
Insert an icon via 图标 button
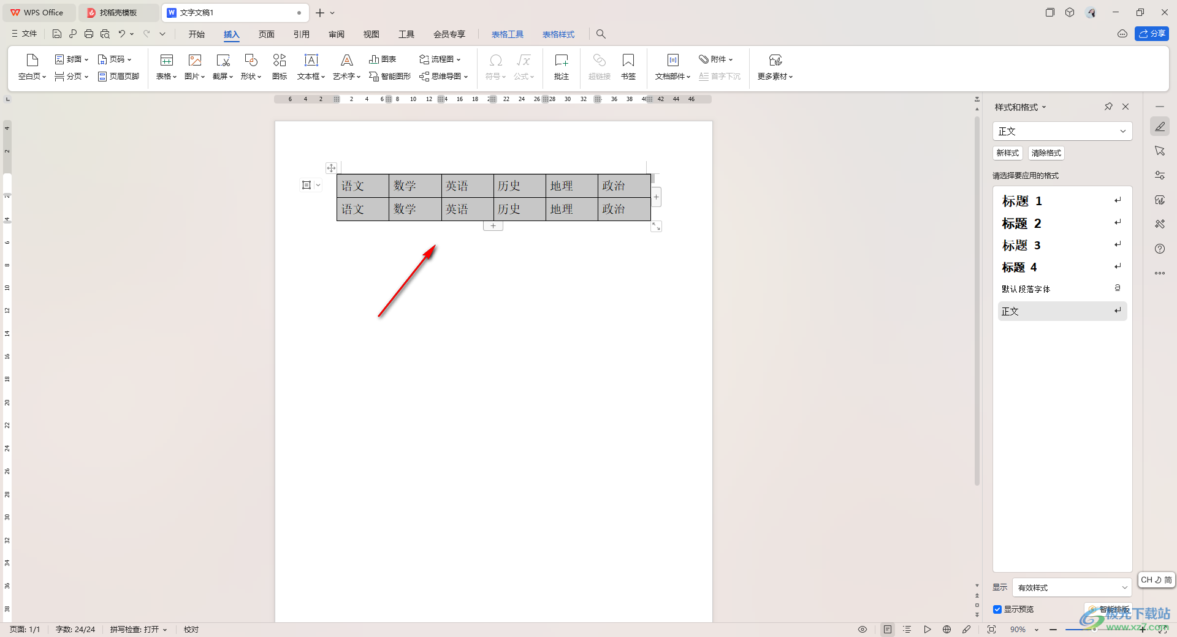(280, 67)
